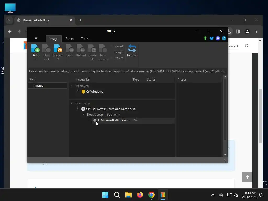Select Download – NTLite browser tab
The height and width of the screenshot is (201, 268).
[44, 20]
